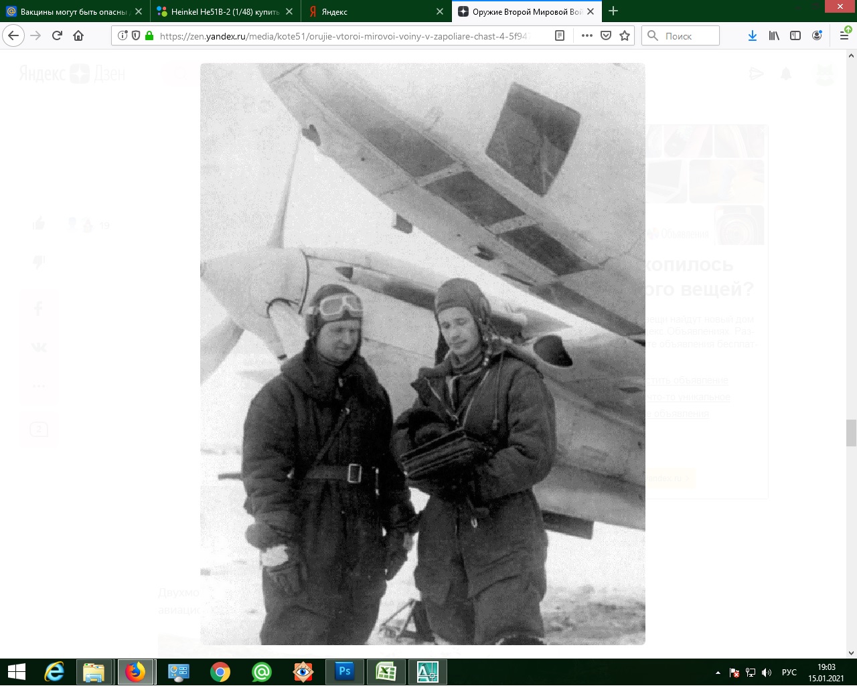This screenshot has width=857, height=688.
Task: Expand the Firefox hamburger menu
Action: tap(844, 36)
